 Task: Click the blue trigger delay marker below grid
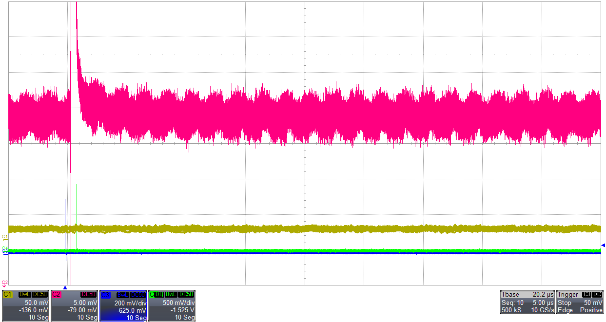(x=65, y=287)
